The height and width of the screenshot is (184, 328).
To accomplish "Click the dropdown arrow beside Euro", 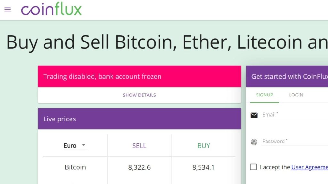I will [84, 145].
